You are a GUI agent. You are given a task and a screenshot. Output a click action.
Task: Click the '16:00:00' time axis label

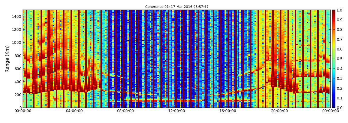coord(228,111)
